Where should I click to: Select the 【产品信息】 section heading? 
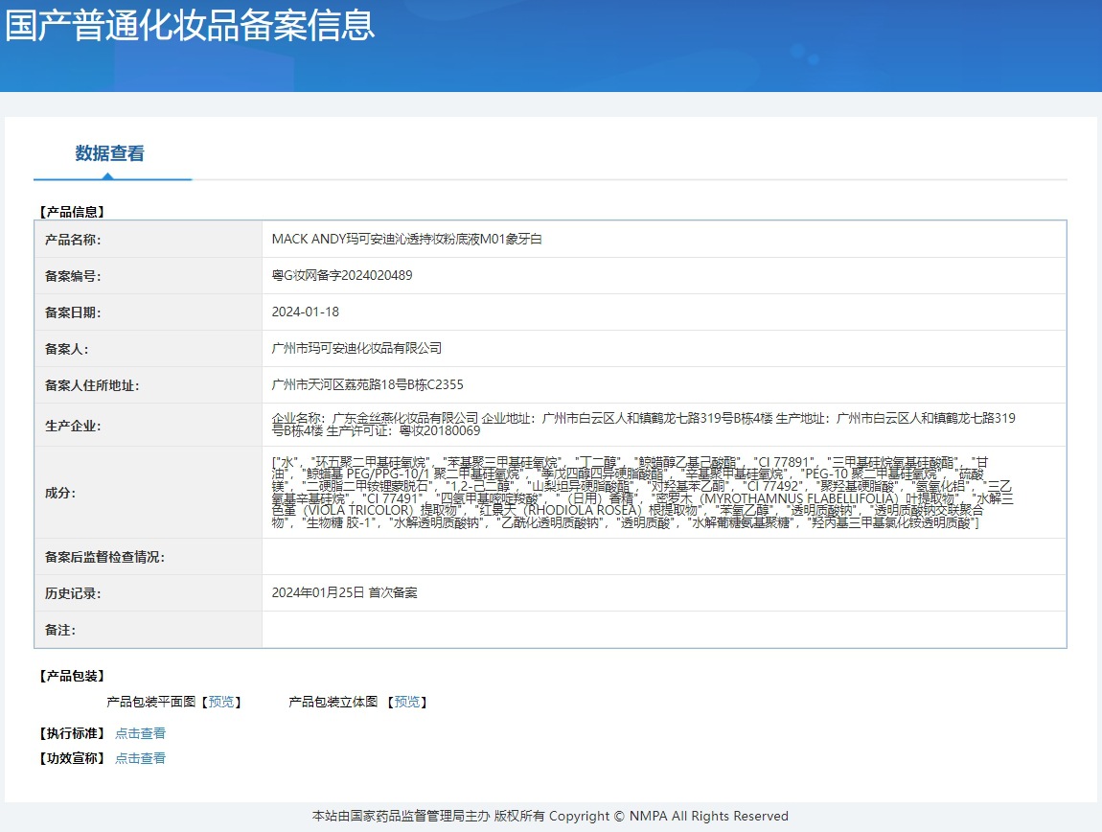[72, 212]
